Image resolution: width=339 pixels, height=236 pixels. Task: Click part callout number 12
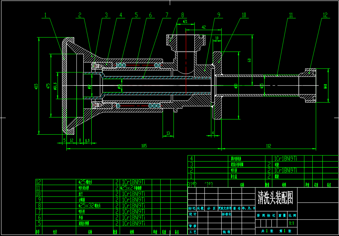325,15
